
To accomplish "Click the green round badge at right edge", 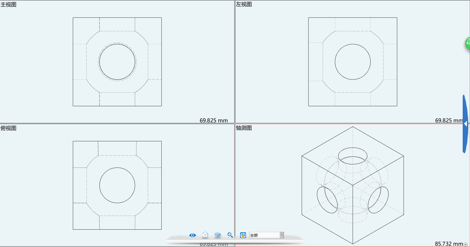I will (x=467, y=43).
